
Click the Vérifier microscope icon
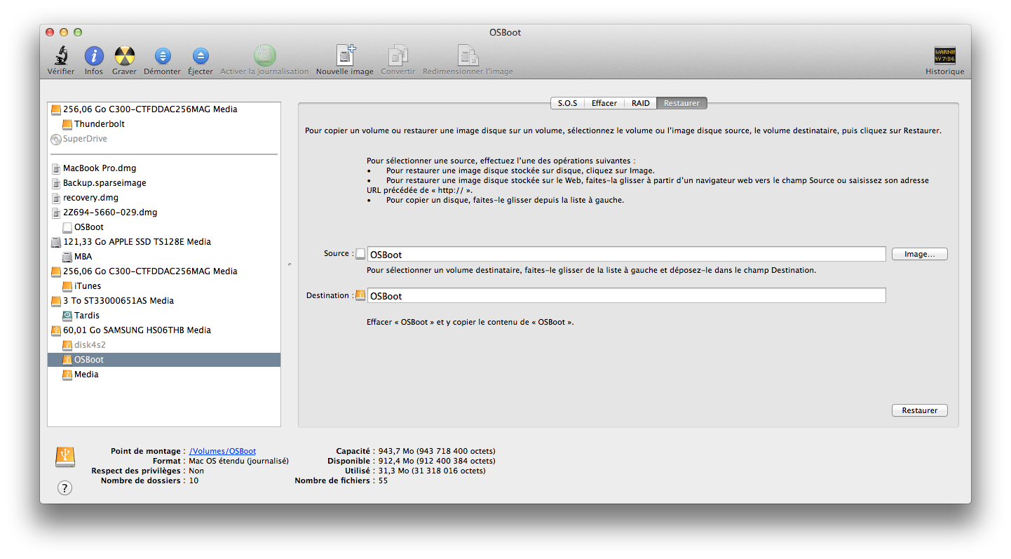click(x=61, y=56)
